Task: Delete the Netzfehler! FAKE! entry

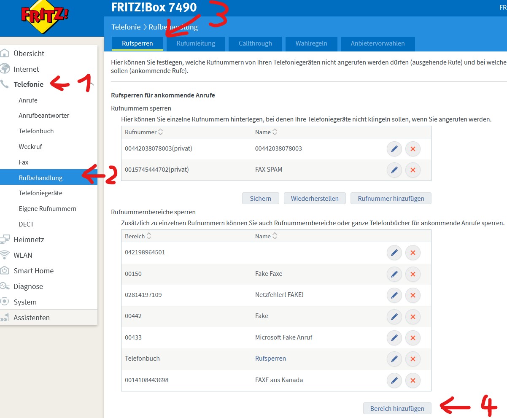Action: click(x=413, y=295)
